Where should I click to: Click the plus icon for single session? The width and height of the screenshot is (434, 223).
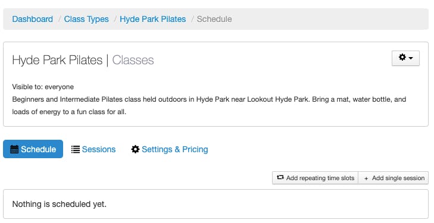coord(366,178)
